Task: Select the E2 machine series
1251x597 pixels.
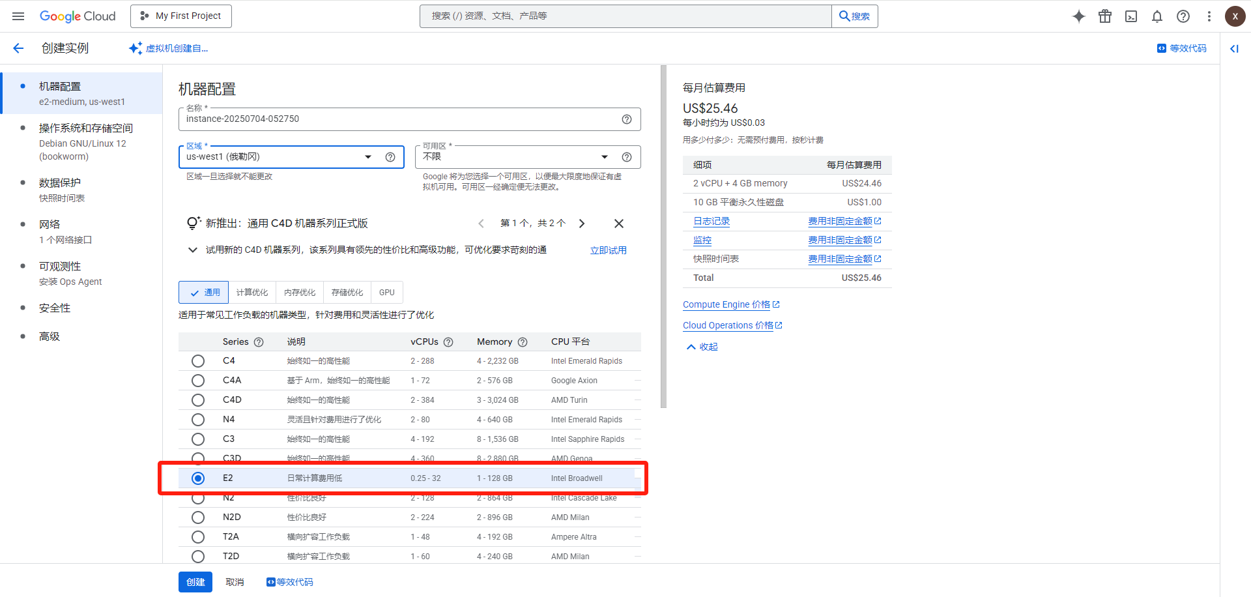Action: [198, 478]
